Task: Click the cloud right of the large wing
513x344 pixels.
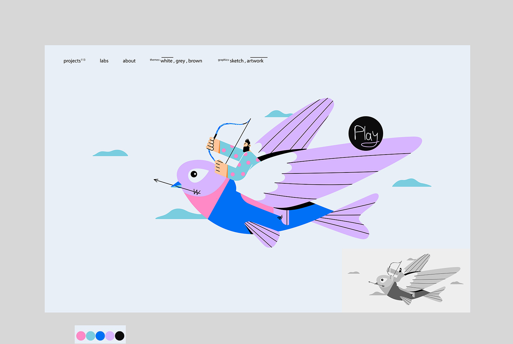Action: point(411,183)
